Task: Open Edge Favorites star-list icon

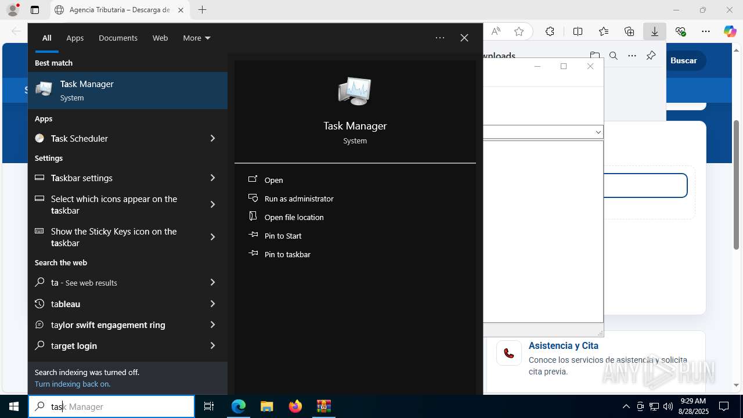Action: tap(604, 31)
